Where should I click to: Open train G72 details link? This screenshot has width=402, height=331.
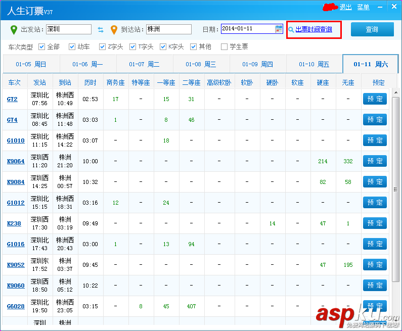coord(12,99)
